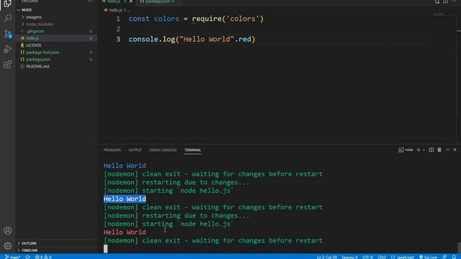Image resolution: width=461 pixels, height=259 pixels.
Task: Open the Search view in activity bar
Action: 8,18
